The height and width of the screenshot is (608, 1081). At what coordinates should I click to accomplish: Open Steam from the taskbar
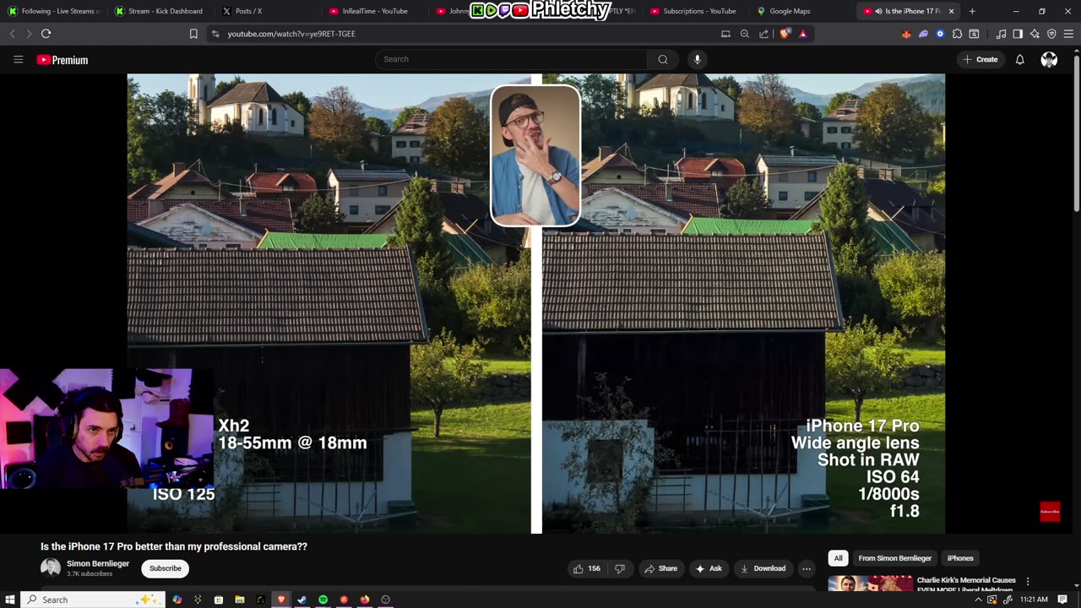[301, 600]
